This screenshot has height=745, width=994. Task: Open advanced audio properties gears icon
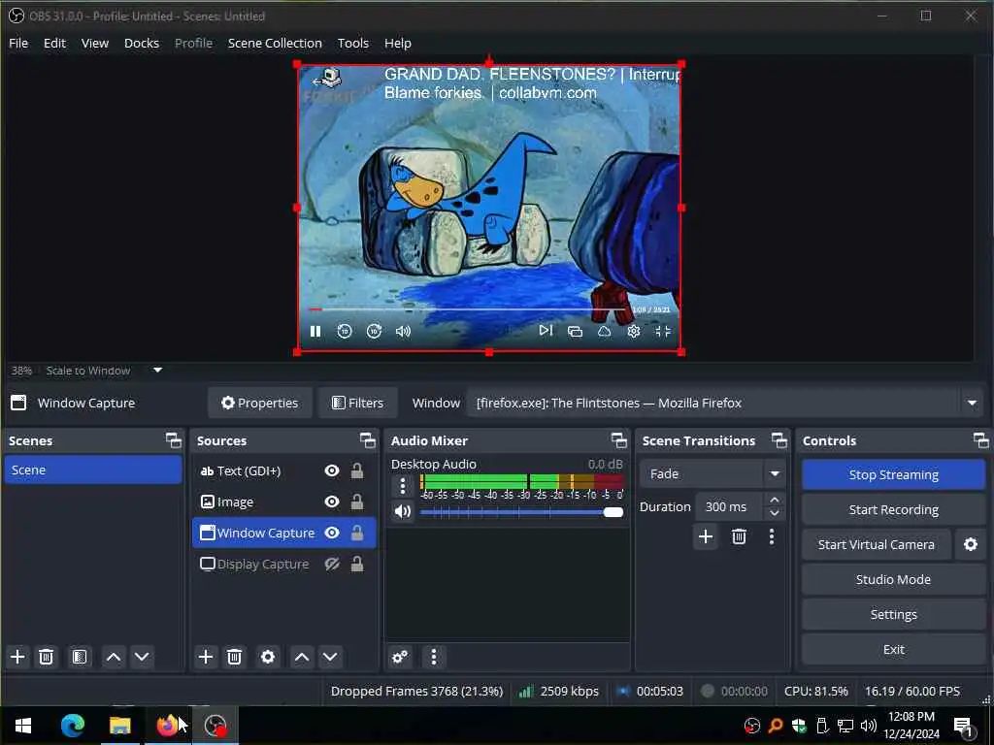[x=400, y=657]
